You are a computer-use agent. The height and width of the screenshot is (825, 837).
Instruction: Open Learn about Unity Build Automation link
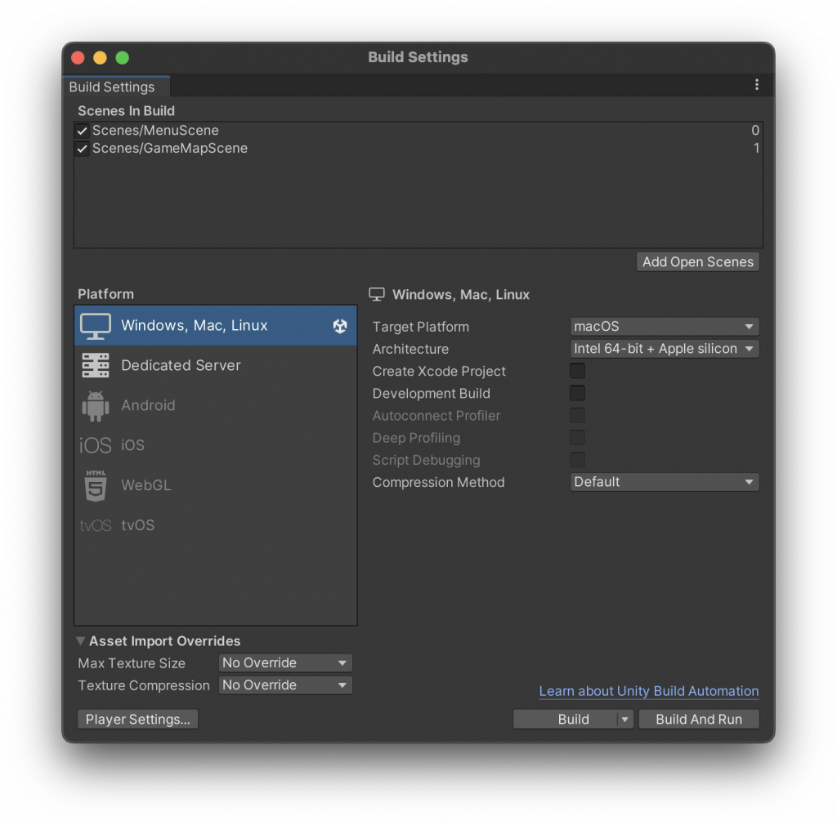pyautogui.click(x=648, y=692)
